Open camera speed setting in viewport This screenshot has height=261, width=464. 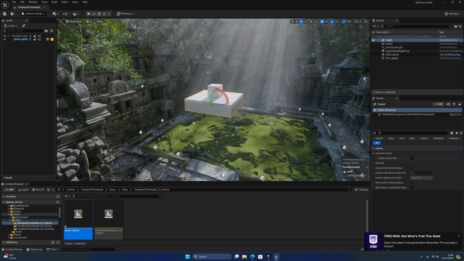coord(358,22)
